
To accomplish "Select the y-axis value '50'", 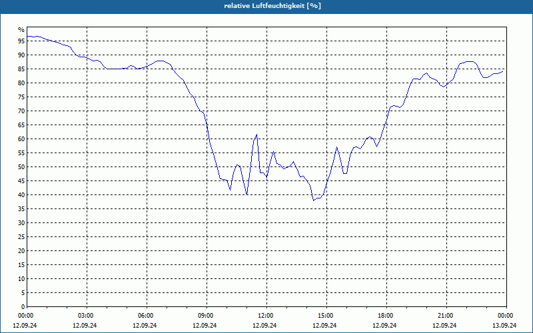I will pyautogui.click(x=21, y=167).
